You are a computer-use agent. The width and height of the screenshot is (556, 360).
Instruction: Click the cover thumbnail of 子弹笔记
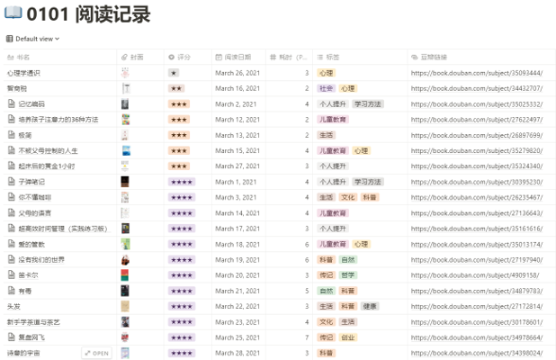point(125,182)
